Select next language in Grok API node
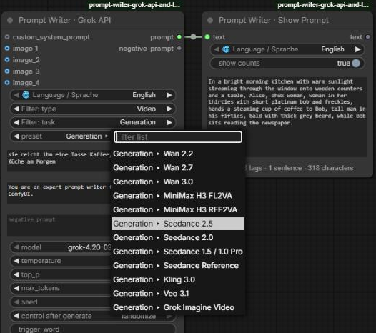 click(169, 95)
